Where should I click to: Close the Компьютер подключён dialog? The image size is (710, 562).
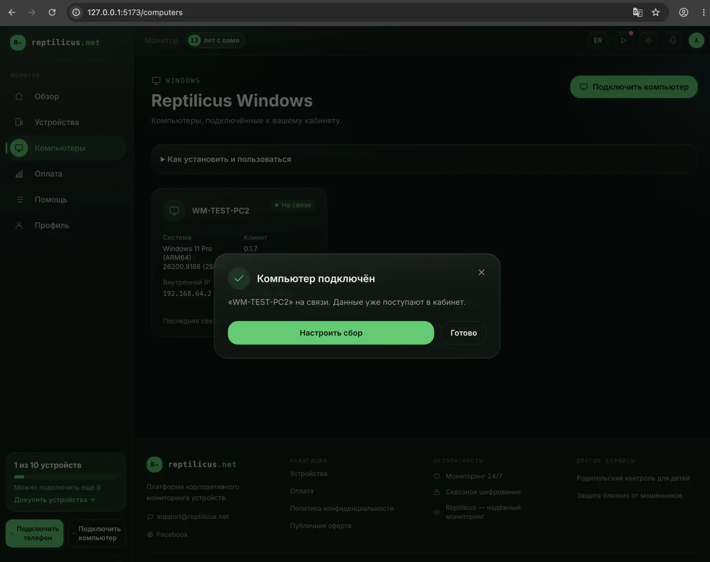click(x=481, y=272)
